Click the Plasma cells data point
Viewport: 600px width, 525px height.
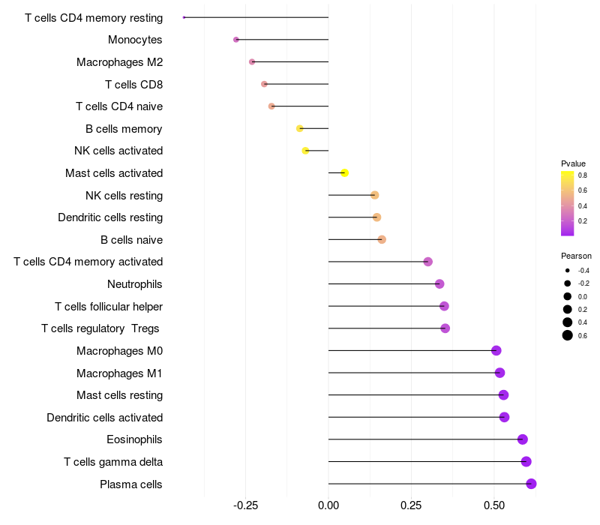tap(531, 484)
